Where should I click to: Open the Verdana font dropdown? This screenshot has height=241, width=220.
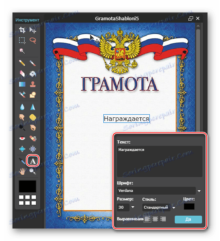(x=199, y=191)
